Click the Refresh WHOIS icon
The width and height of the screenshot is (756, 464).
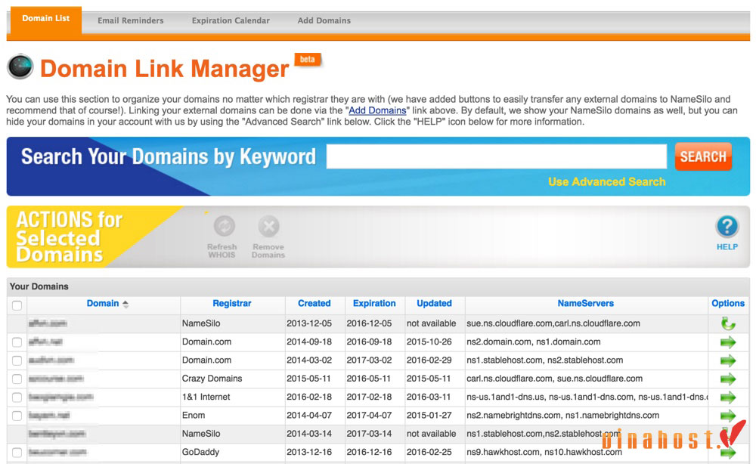pos(224,226)
